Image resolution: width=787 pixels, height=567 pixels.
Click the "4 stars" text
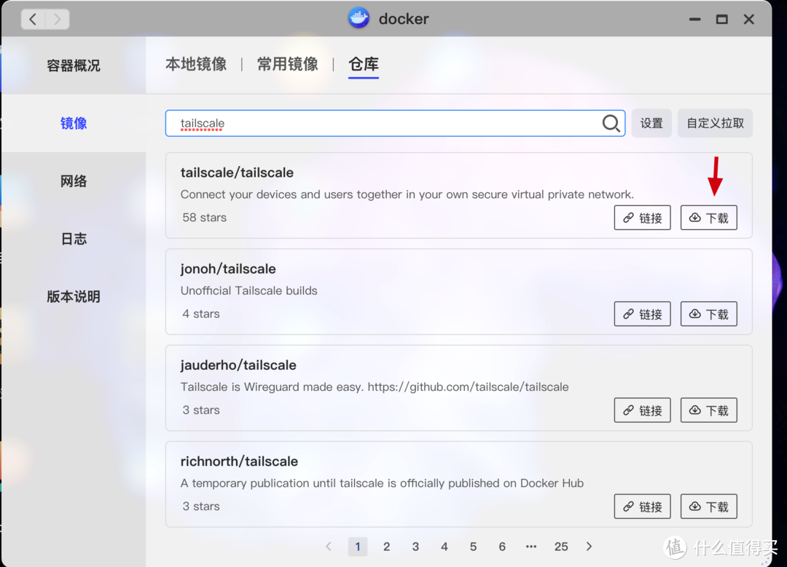(x=201, y=314)
